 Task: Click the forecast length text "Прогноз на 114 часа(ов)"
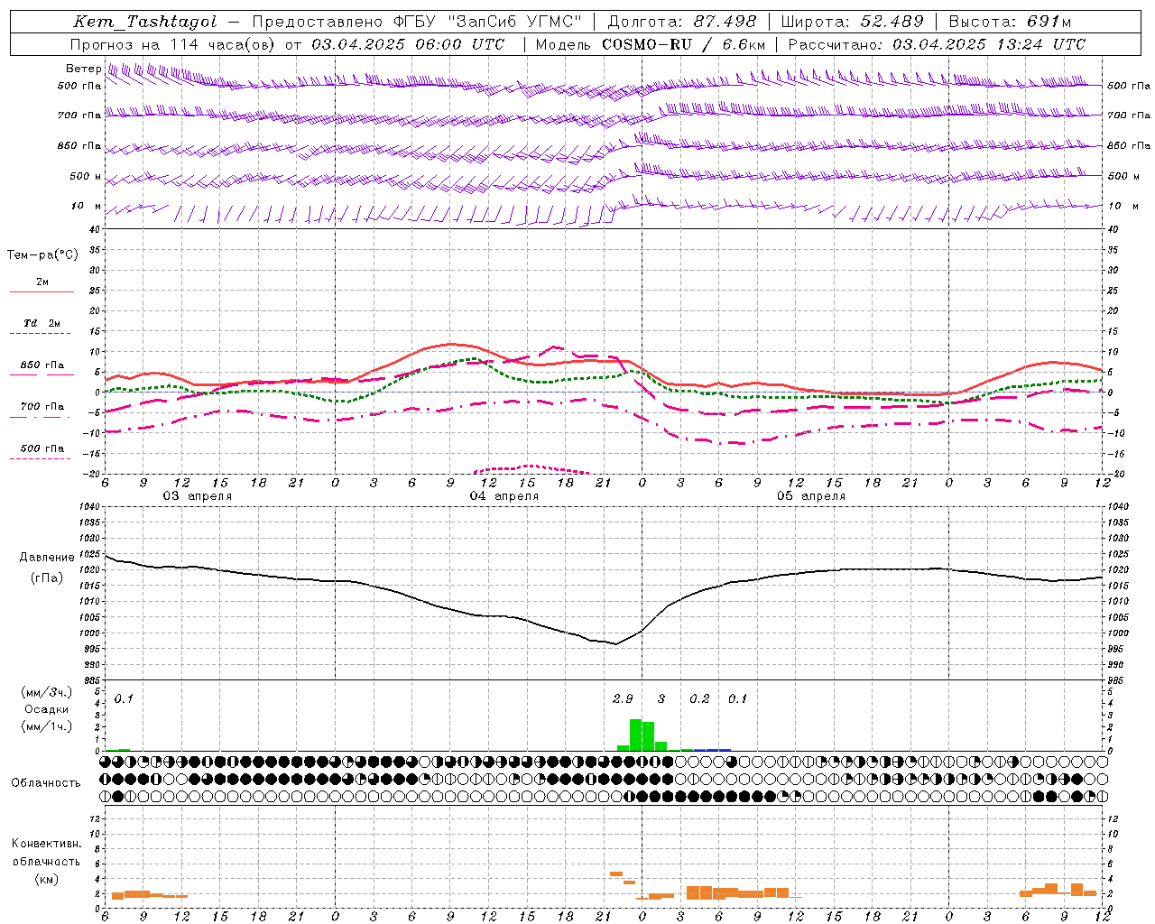(x=173, y=44)
